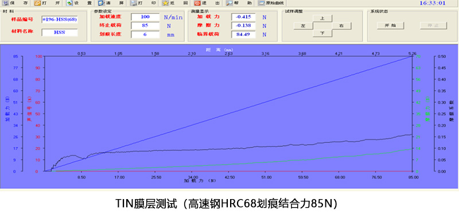Click the 摩擦力 readout showing -0.138
The width and height of the screenshot is (459, 218).
(243, 25)
